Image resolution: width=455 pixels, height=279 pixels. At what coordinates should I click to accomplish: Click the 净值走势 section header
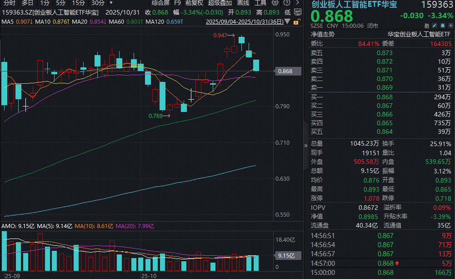pos(322,34)
